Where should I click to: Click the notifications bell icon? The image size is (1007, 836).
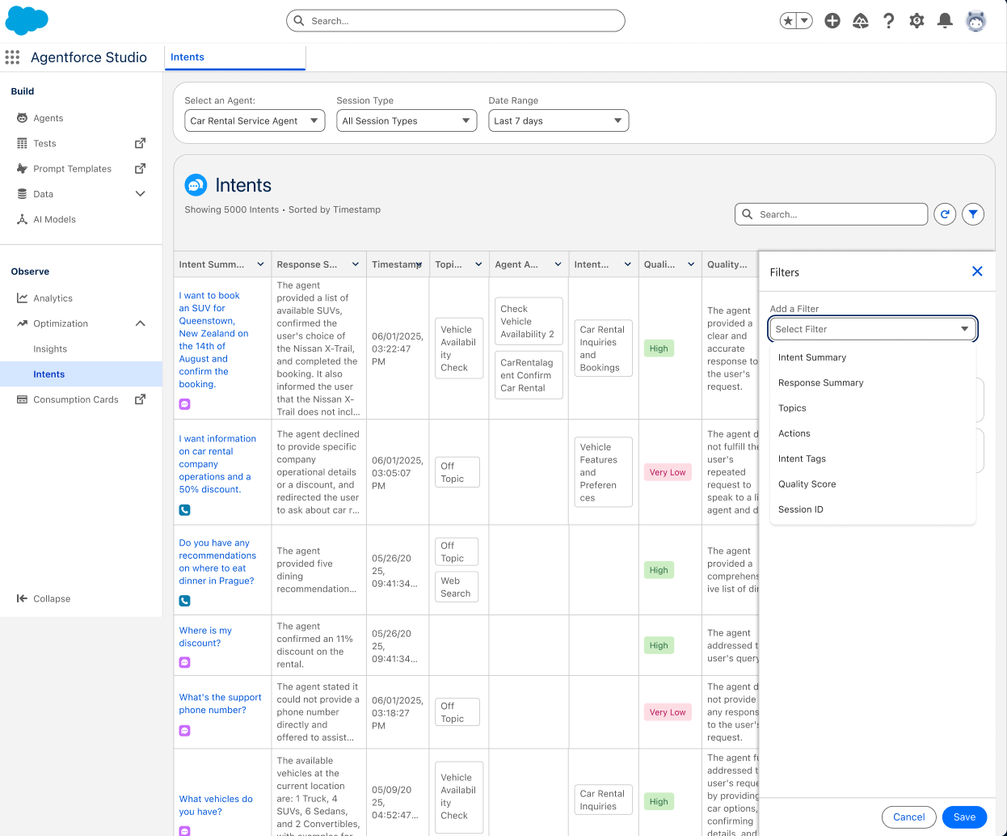(x=944, y=20)
